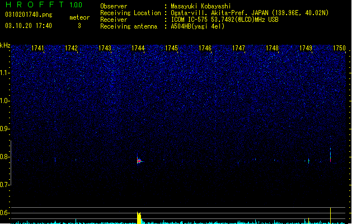Click the bright meteor echo near 1744

coord(139,160)
